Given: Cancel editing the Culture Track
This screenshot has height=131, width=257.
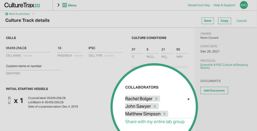Looking at the screenshot, I should [242, 21].
